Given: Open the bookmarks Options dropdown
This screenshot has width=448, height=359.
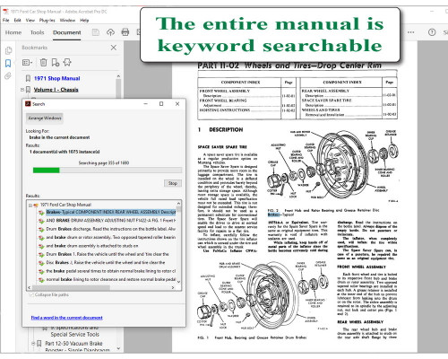Looking at the screenshot, I should pyautogui.click(x=27, y=62).
